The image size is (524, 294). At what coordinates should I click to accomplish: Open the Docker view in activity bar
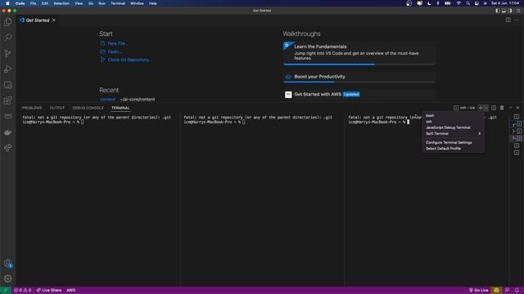[x=8, y=132]
